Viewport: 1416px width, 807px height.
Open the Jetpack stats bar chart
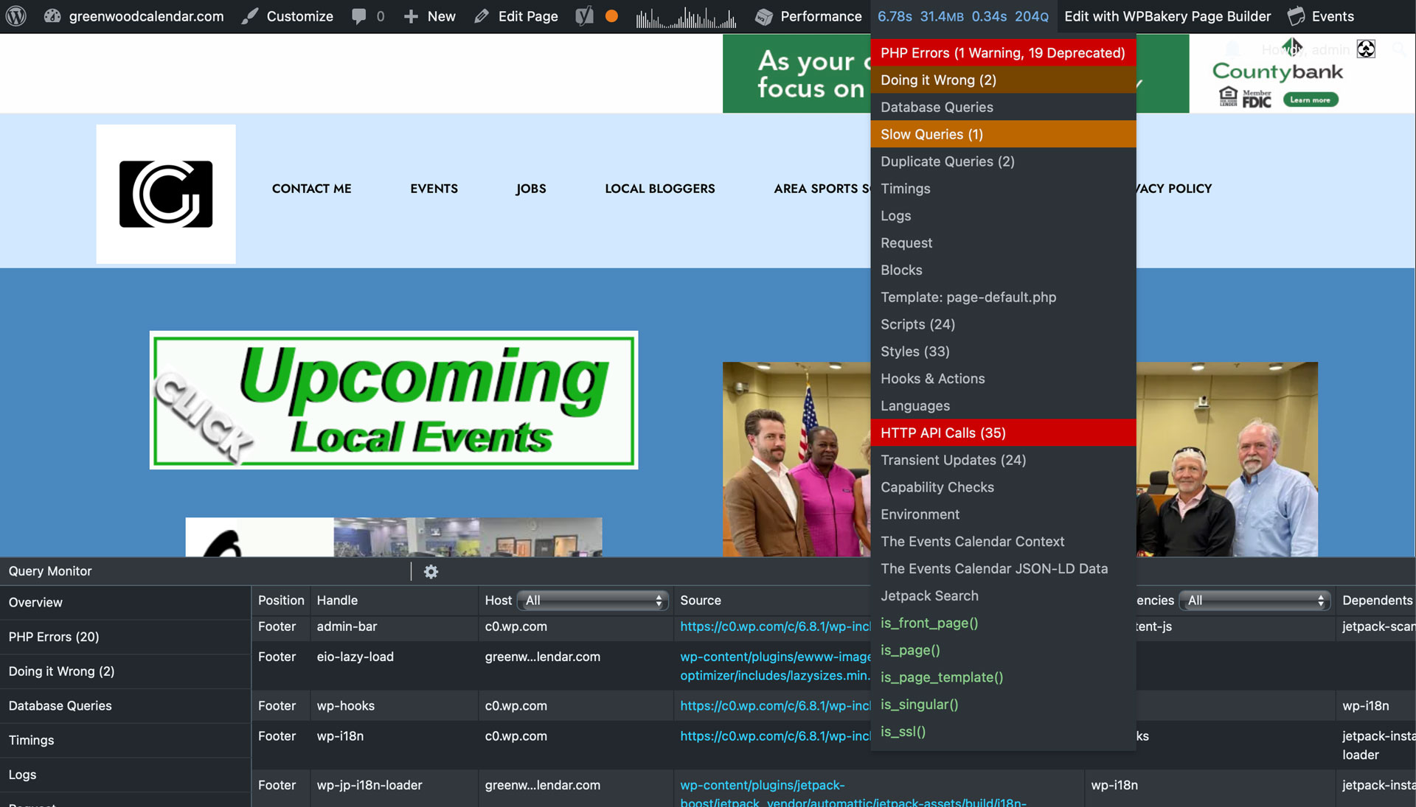point(686,17)
